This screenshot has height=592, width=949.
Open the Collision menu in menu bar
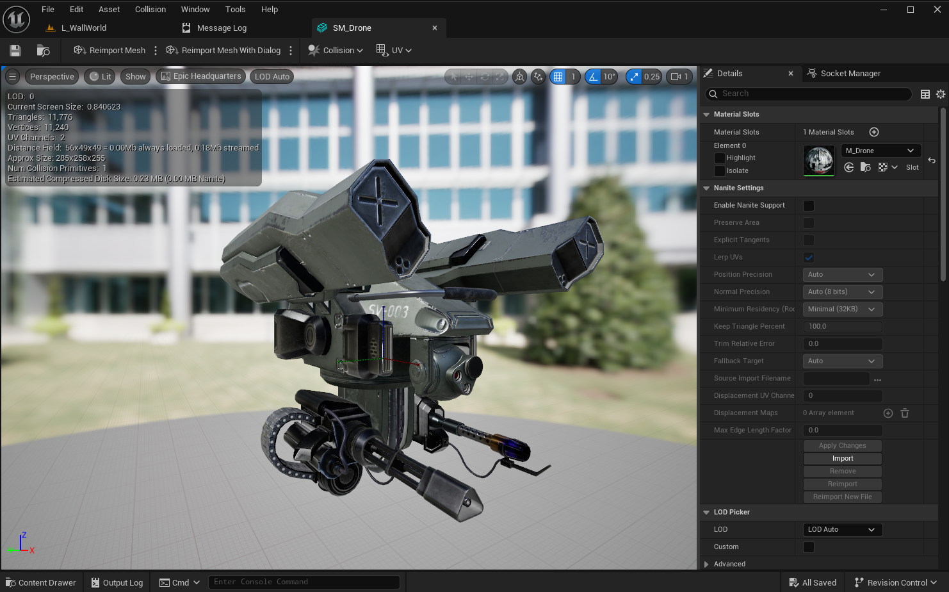point(150,10)
